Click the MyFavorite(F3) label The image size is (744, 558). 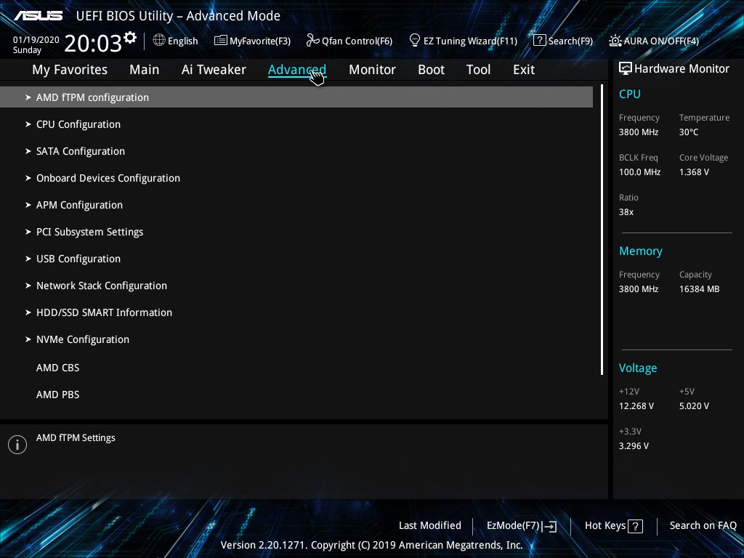tap(260, 41)
